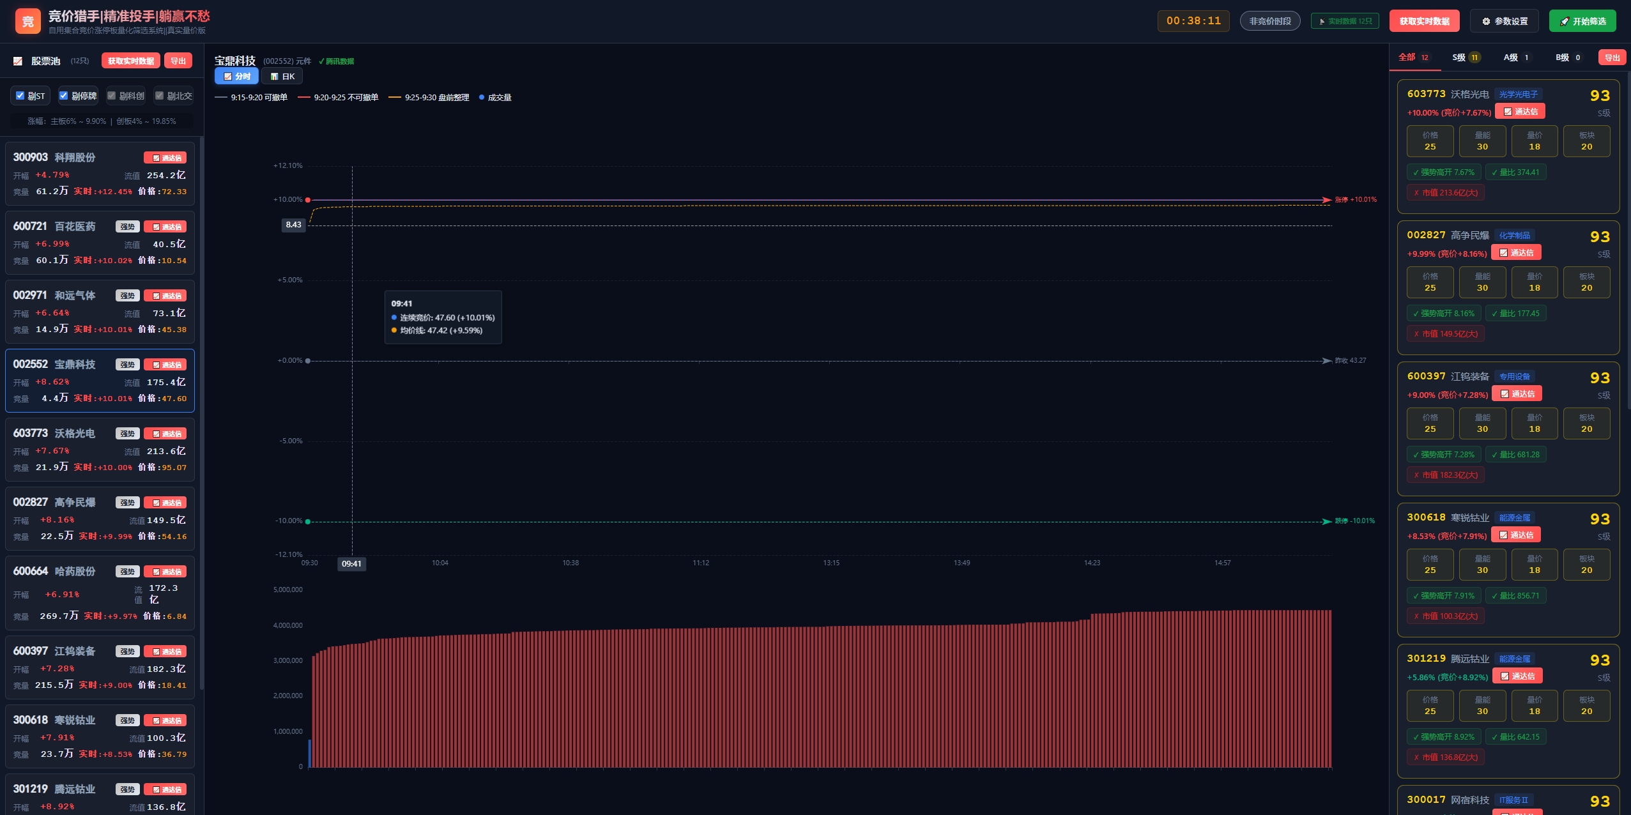Click the IT服务II sector tag

click(x=1513, y=800)
